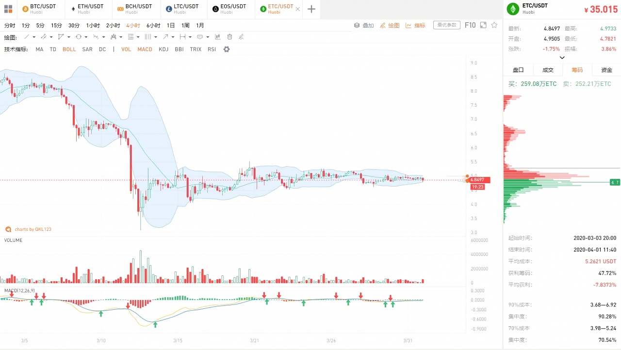
Task: Expand more price stats chevron
Action: [562, 58]
